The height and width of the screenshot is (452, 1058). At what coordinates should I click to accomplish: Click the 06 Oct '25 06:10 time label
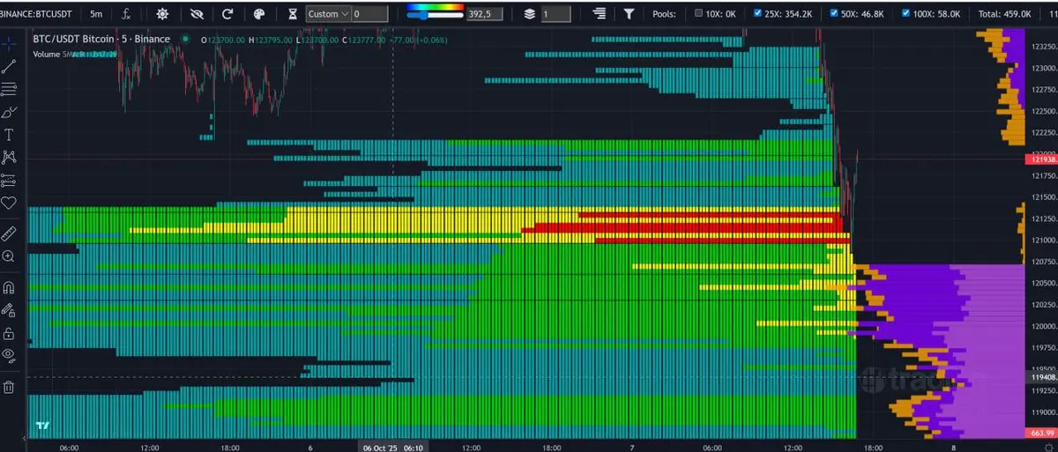pos(393,447)
